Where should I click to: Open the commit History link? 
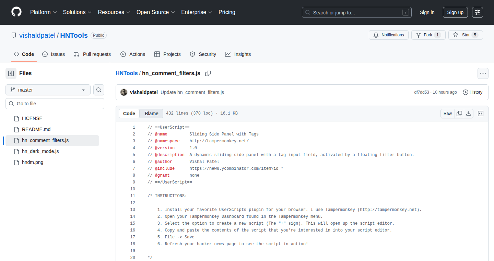[472, 92]
